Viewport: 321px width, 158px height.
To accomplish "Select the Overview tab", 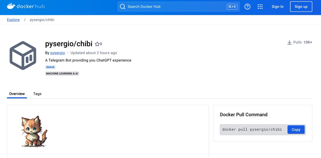I will coord(17,94).
